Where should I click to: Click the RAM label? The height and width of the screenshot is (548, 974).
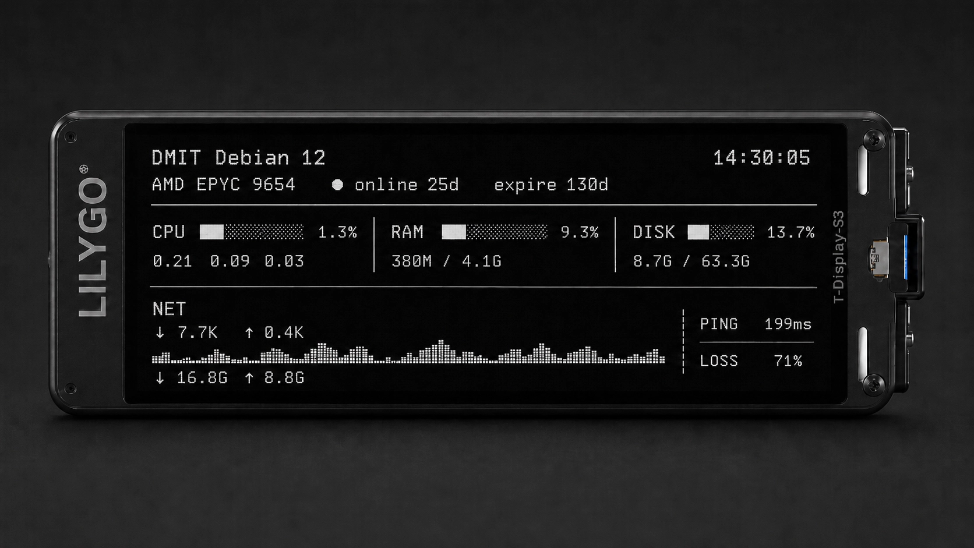[x=407, y=232]
